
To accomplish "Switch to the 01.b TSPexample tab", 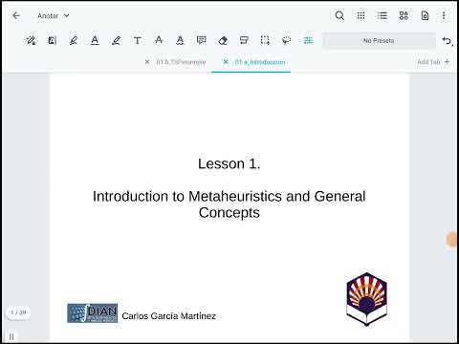I will point(181,62).
